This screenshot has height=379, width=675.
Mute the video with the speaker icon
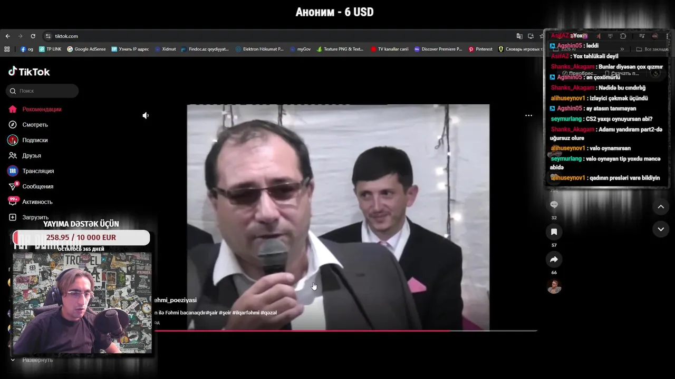pyautogui.click(x=146, y=115)
